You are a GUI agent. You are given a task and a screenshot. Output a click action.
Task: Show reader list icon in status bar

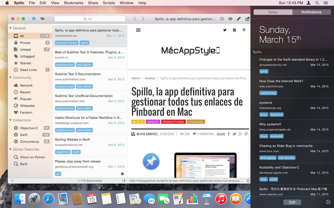coord(248,181)
